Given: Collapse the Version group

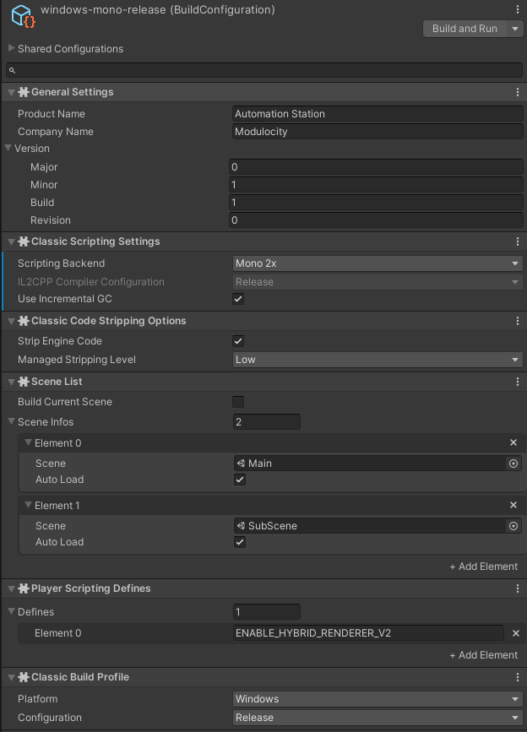Looking at the screenshot, I should (x=8, y=149).
